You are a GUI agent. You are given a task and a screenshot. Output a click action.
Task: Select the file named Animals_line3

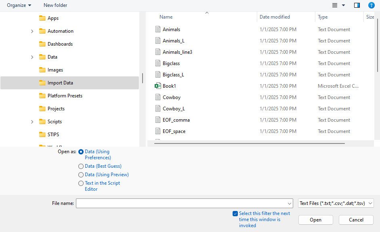(x=177, y=52)
